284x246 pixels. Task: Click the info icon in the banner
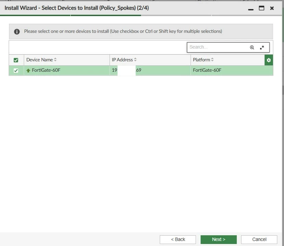click(x=17, y=32)
